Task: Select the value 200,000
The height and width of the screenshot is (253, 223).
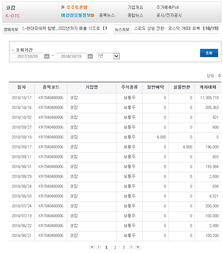Action: [212, 206]
